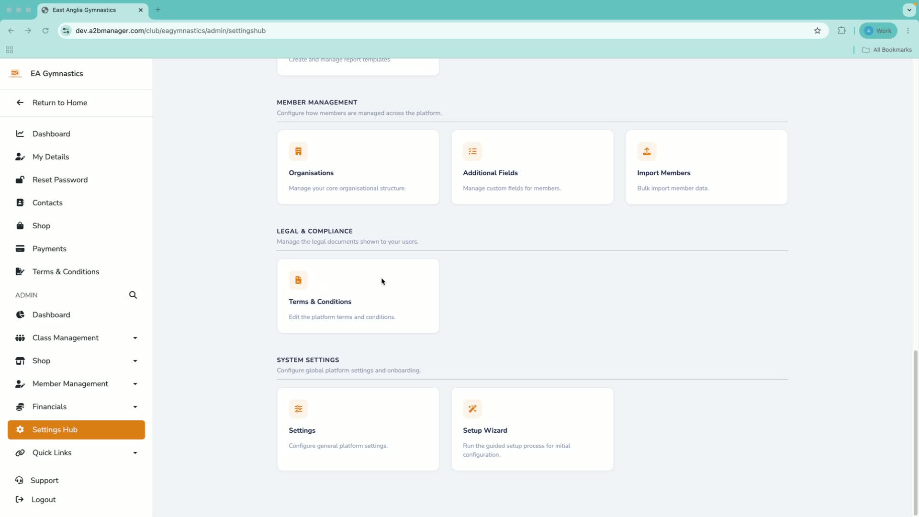Viewport: 919px width, 517px height.
Task: Expand the Financials submenu
Action: [135, 407]
